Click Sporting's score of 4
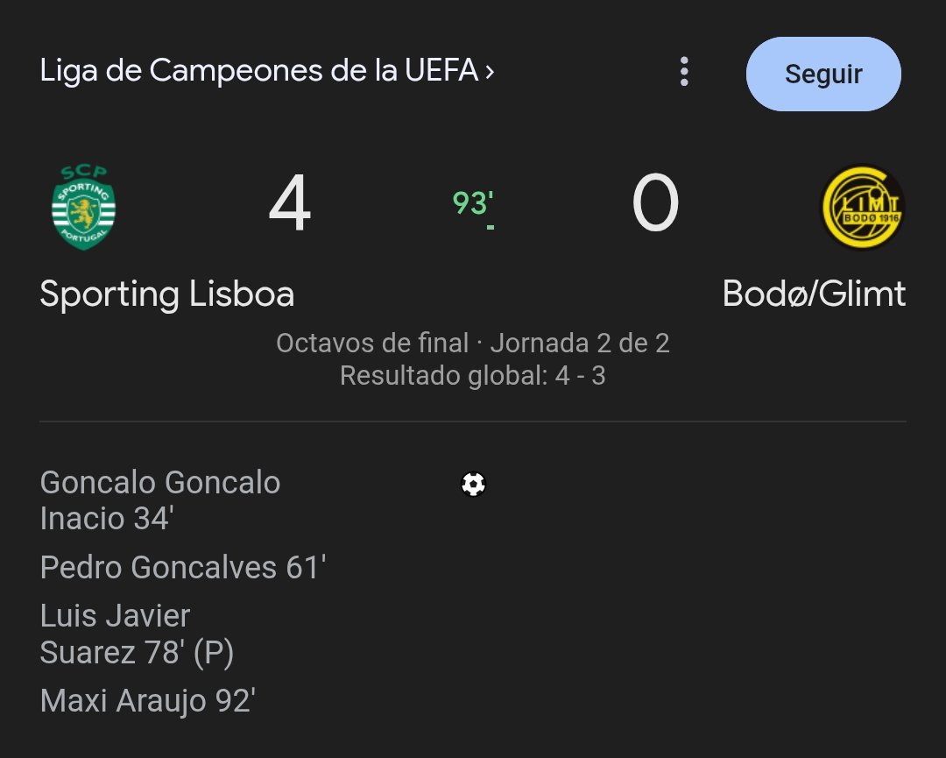Viewport: 946px width, 758px height. (290, 202)
